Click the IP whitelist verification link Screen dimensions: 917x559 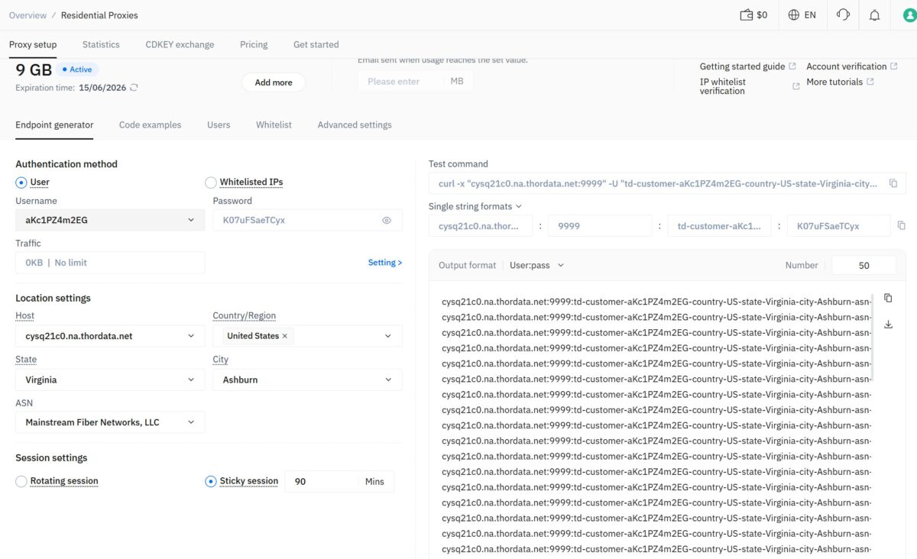click(722, 86)
